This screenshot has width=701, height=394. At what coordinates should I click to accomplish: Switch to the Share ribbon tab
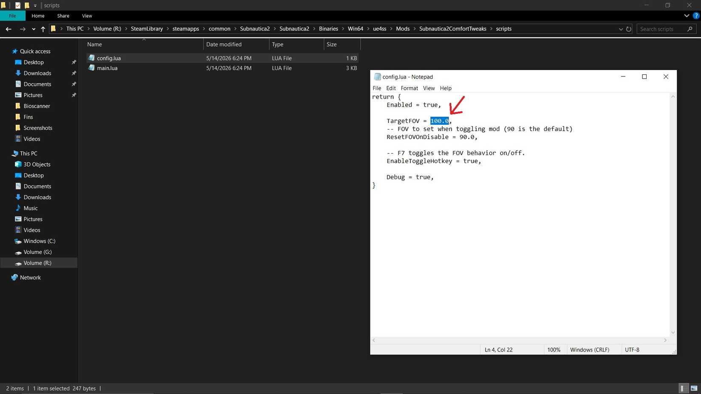(63, 16)
